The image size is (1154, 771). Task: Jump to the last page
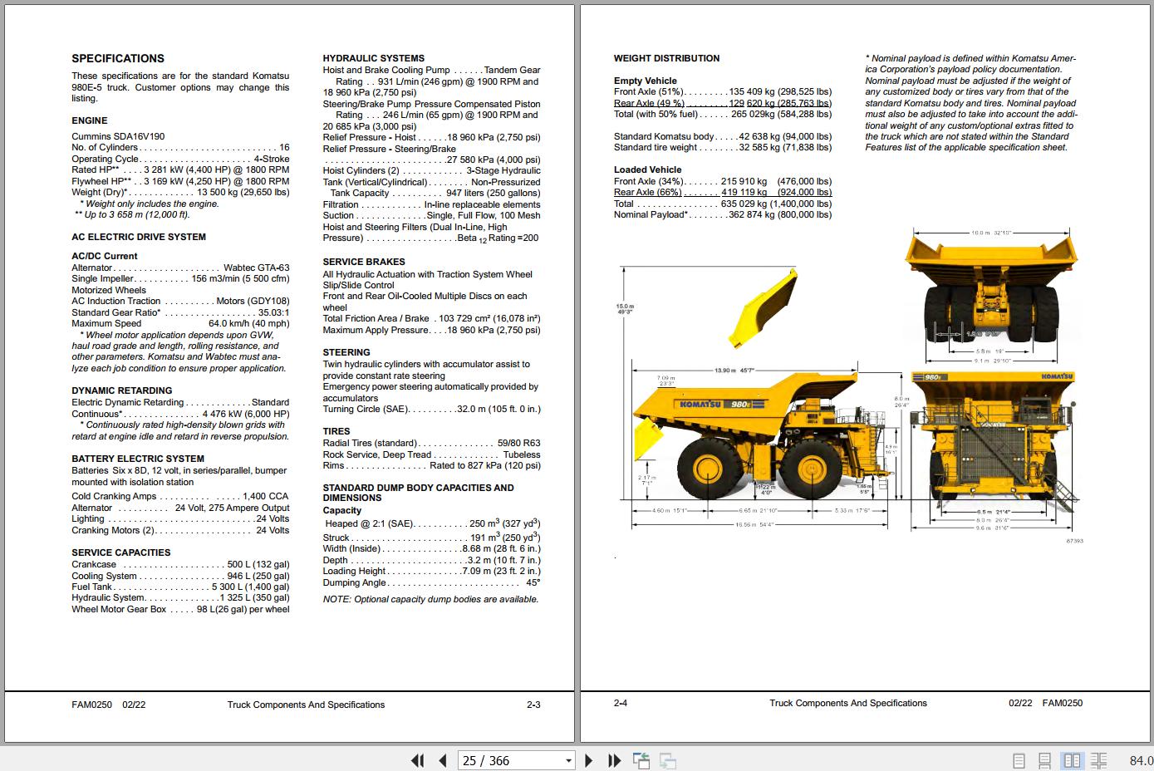pos(615,760)
